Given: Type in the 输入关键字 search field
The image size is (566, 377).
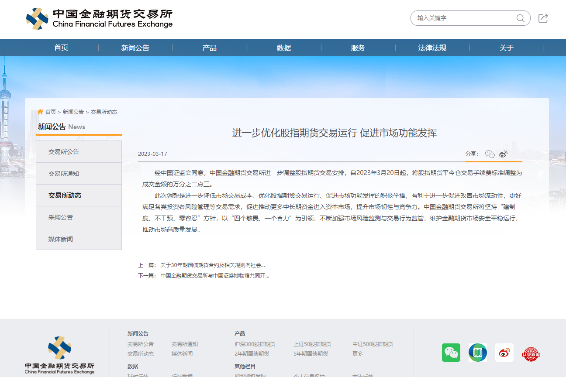Looking at the screenshot, I should [463, 18].
